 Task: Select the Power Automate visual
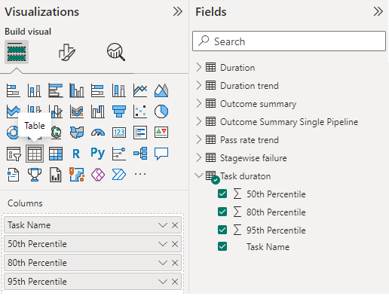pyautogui.click(x=119, y=175)
